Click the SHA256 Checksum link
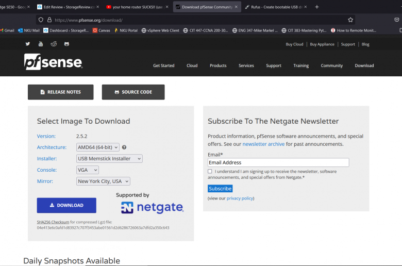This screenshot has height=266, width=402. tap(53, 222)
